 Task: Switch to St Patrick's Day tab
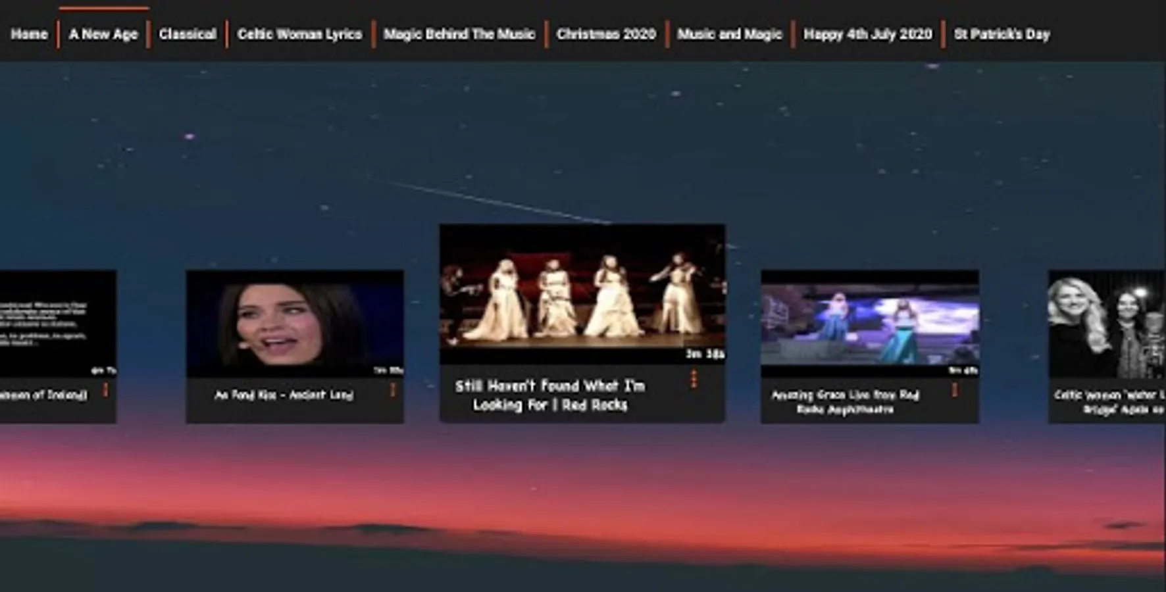click(x=1001, y=34)
